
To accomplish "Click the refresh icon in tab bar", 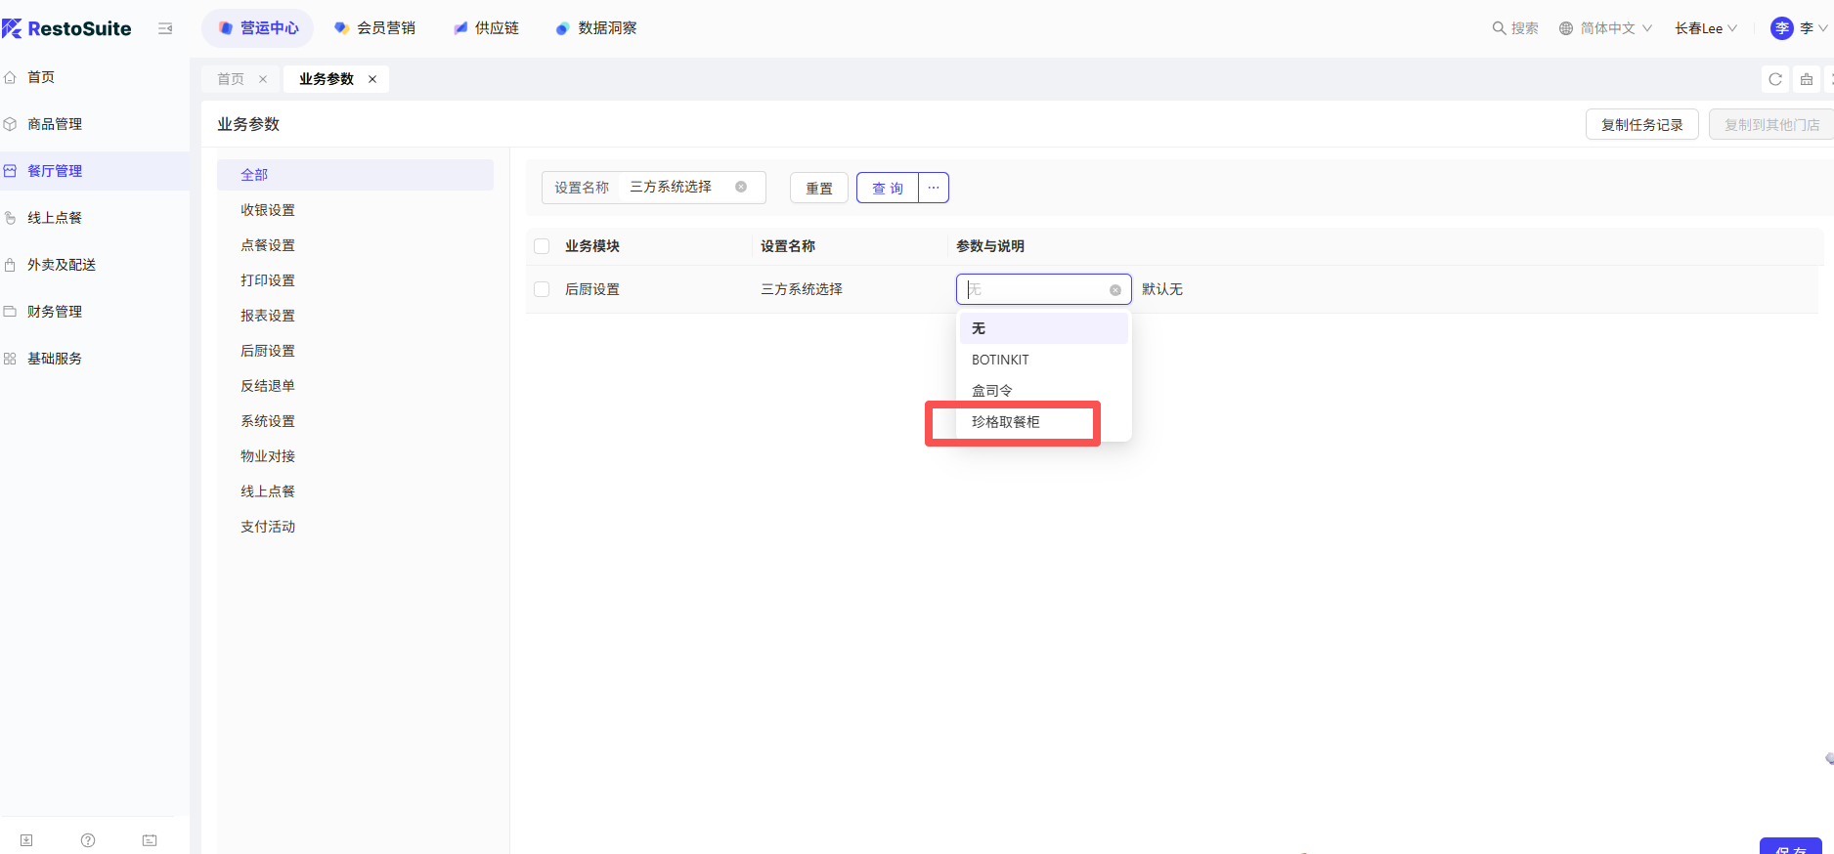I will (1775, 79).
